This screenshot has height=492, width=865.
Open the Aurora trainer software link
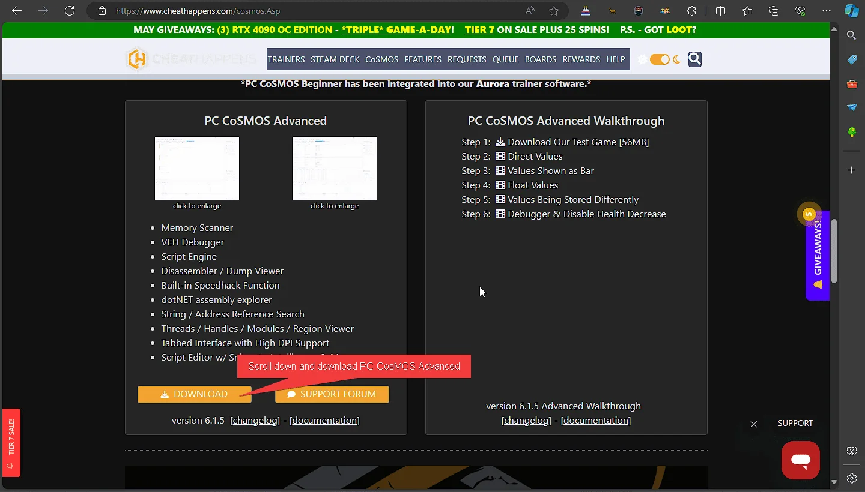point(493,84)
